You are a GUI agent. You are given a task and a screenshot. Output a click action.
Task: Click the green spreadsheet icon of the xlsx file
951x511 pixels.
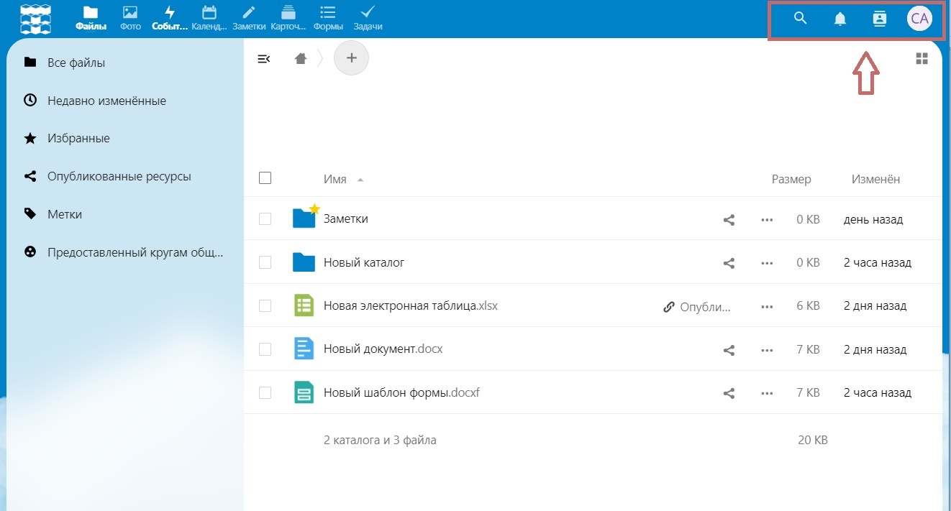click(x=304, y=306)
